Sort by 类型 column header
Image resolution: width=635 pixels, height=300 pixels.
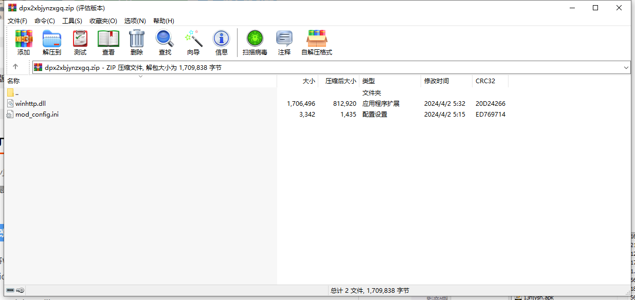(390, 81)
